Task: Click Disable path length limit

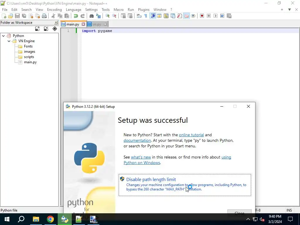Action: click(x=185, y=185)
